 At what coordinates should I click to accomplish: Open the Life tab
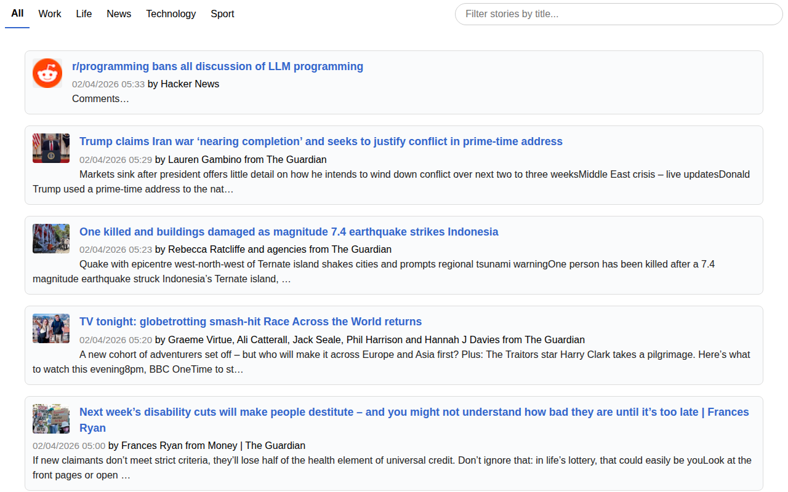pos(84,14)
